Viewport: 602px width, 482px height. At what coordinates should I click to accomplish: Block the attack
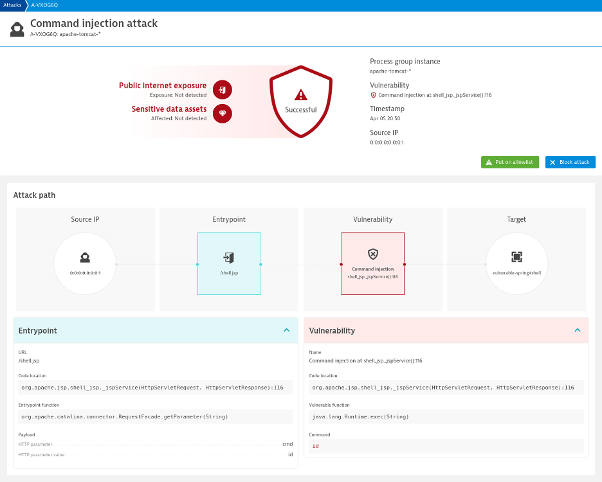(x=570, y=162)
